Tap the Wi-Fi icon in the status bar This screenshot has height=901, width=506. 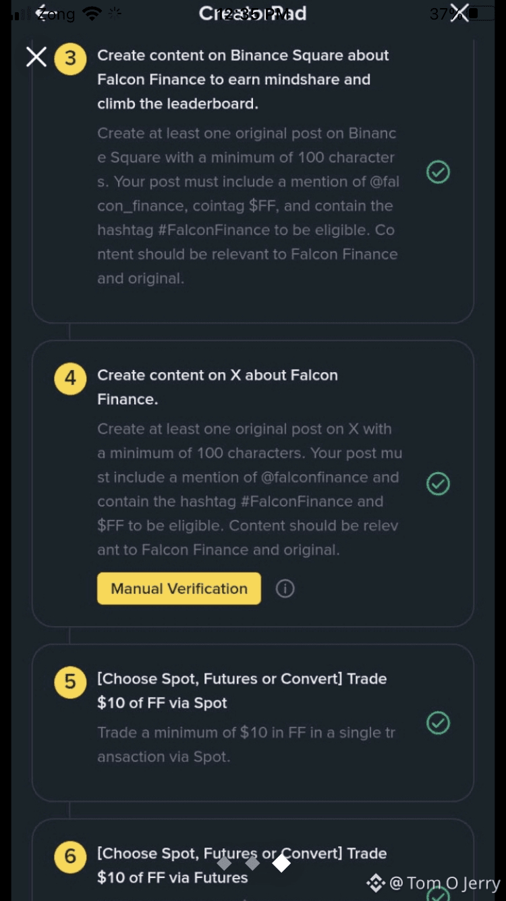[92, 13]
